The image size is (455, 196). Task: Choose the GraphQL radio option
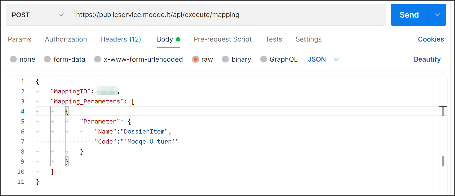264,59
